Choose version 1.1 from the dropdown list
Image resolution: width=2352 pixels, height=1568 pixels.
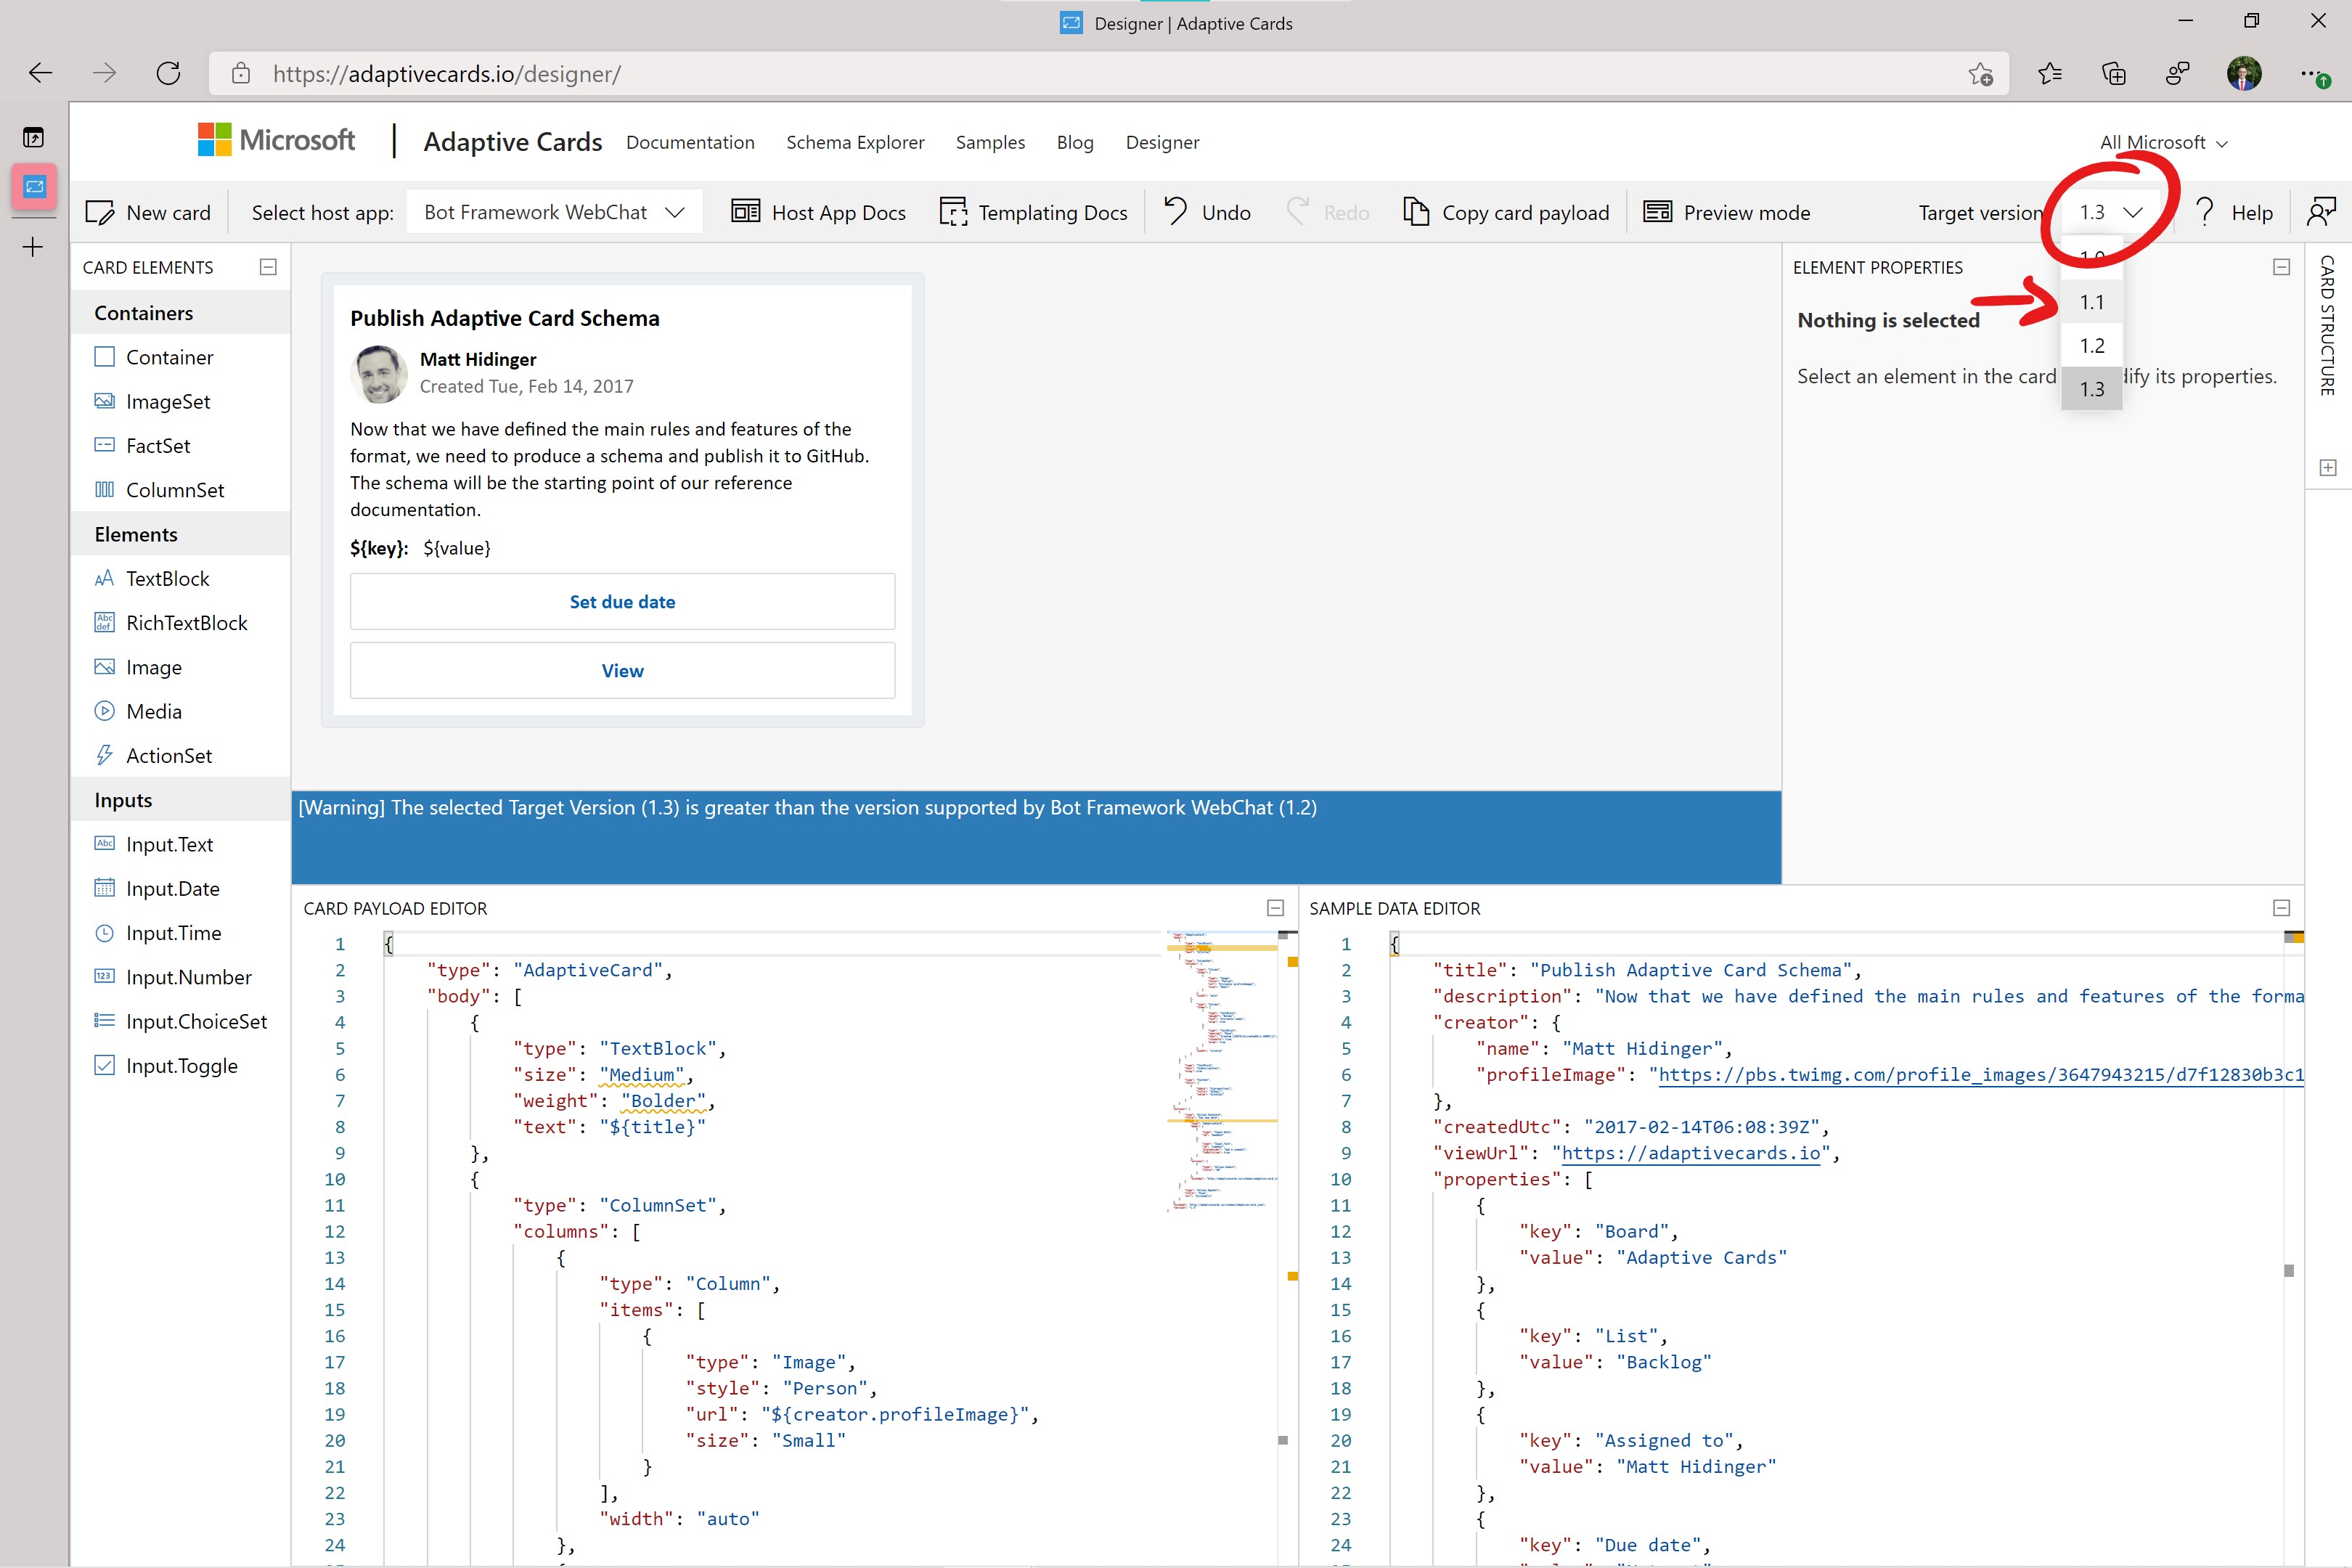click(2091, 302)
